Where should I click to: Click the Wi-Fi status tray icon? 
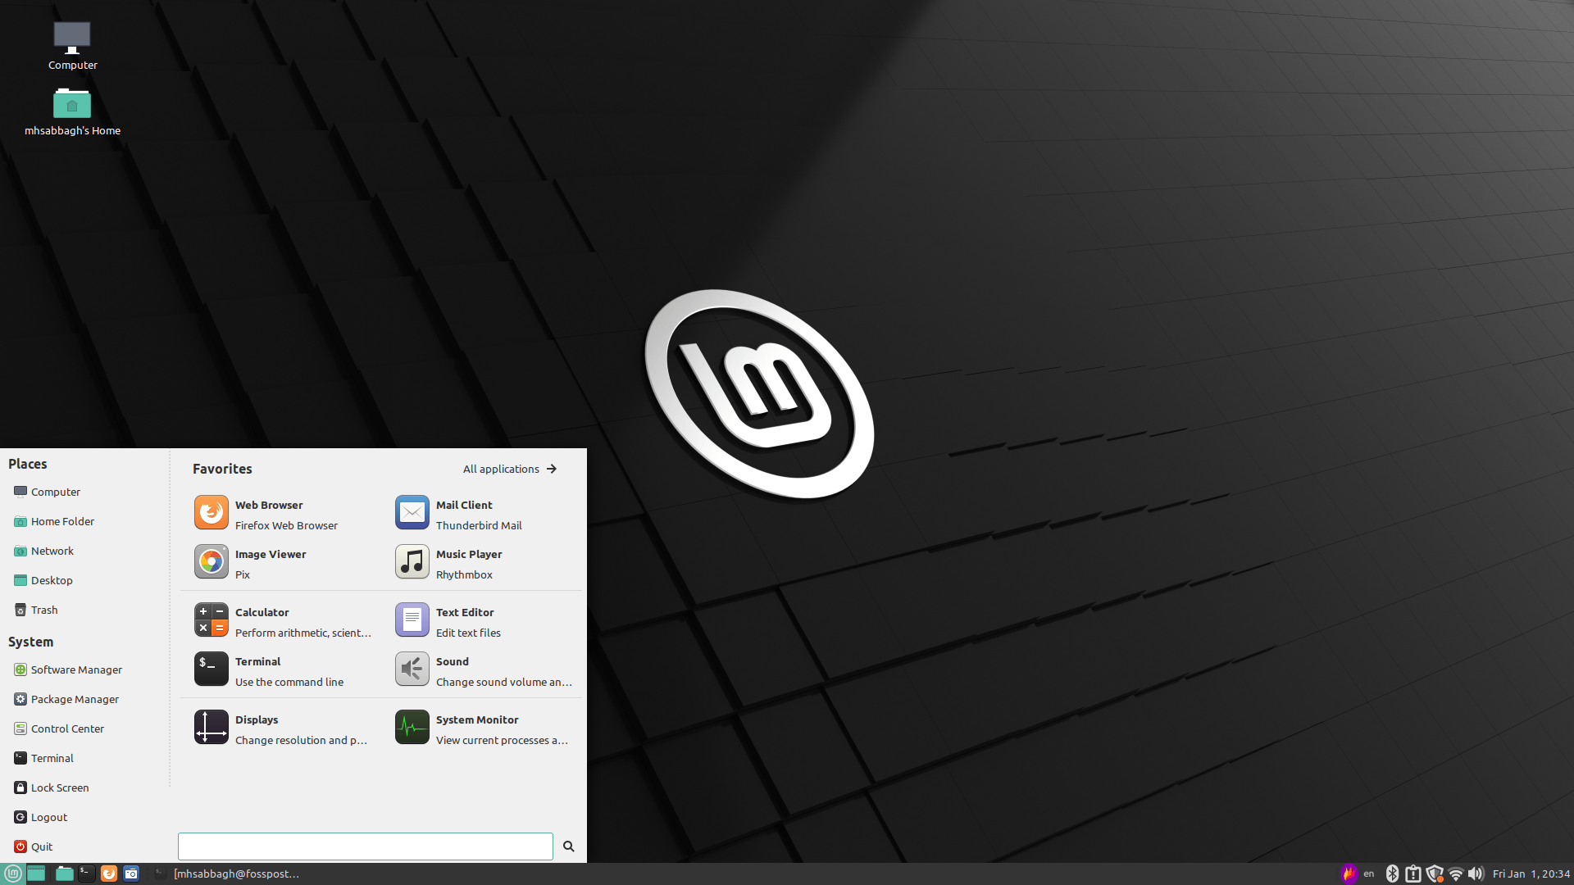tap(1455, 874)
